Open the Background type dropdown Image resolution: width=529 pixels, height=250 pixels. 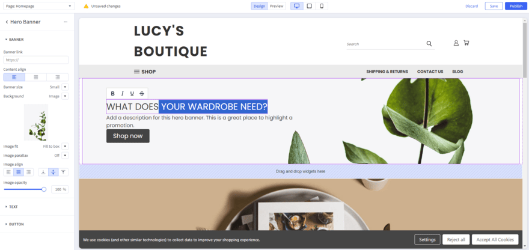[x=65, y=96]
